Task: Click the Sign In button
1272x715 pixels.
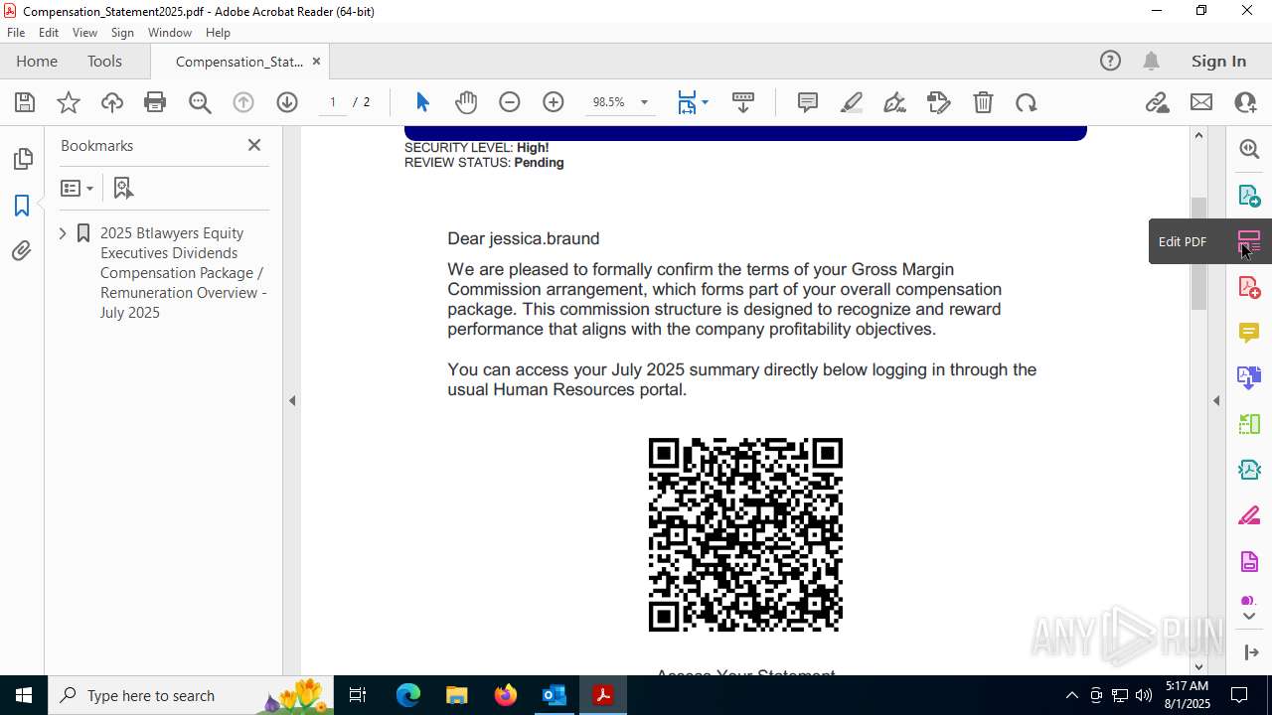Action: pos(1218,61)
